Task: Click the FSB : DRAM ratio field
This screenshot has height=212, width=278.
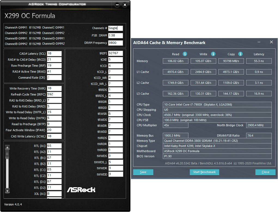Action: click(x=115, y=35)
